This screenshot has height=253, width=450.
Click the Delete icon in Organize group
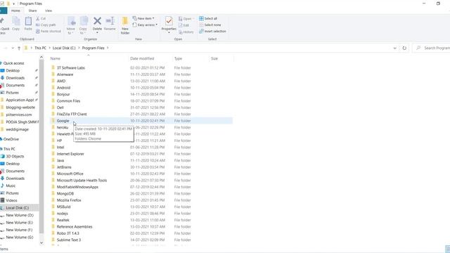(97, 21)
